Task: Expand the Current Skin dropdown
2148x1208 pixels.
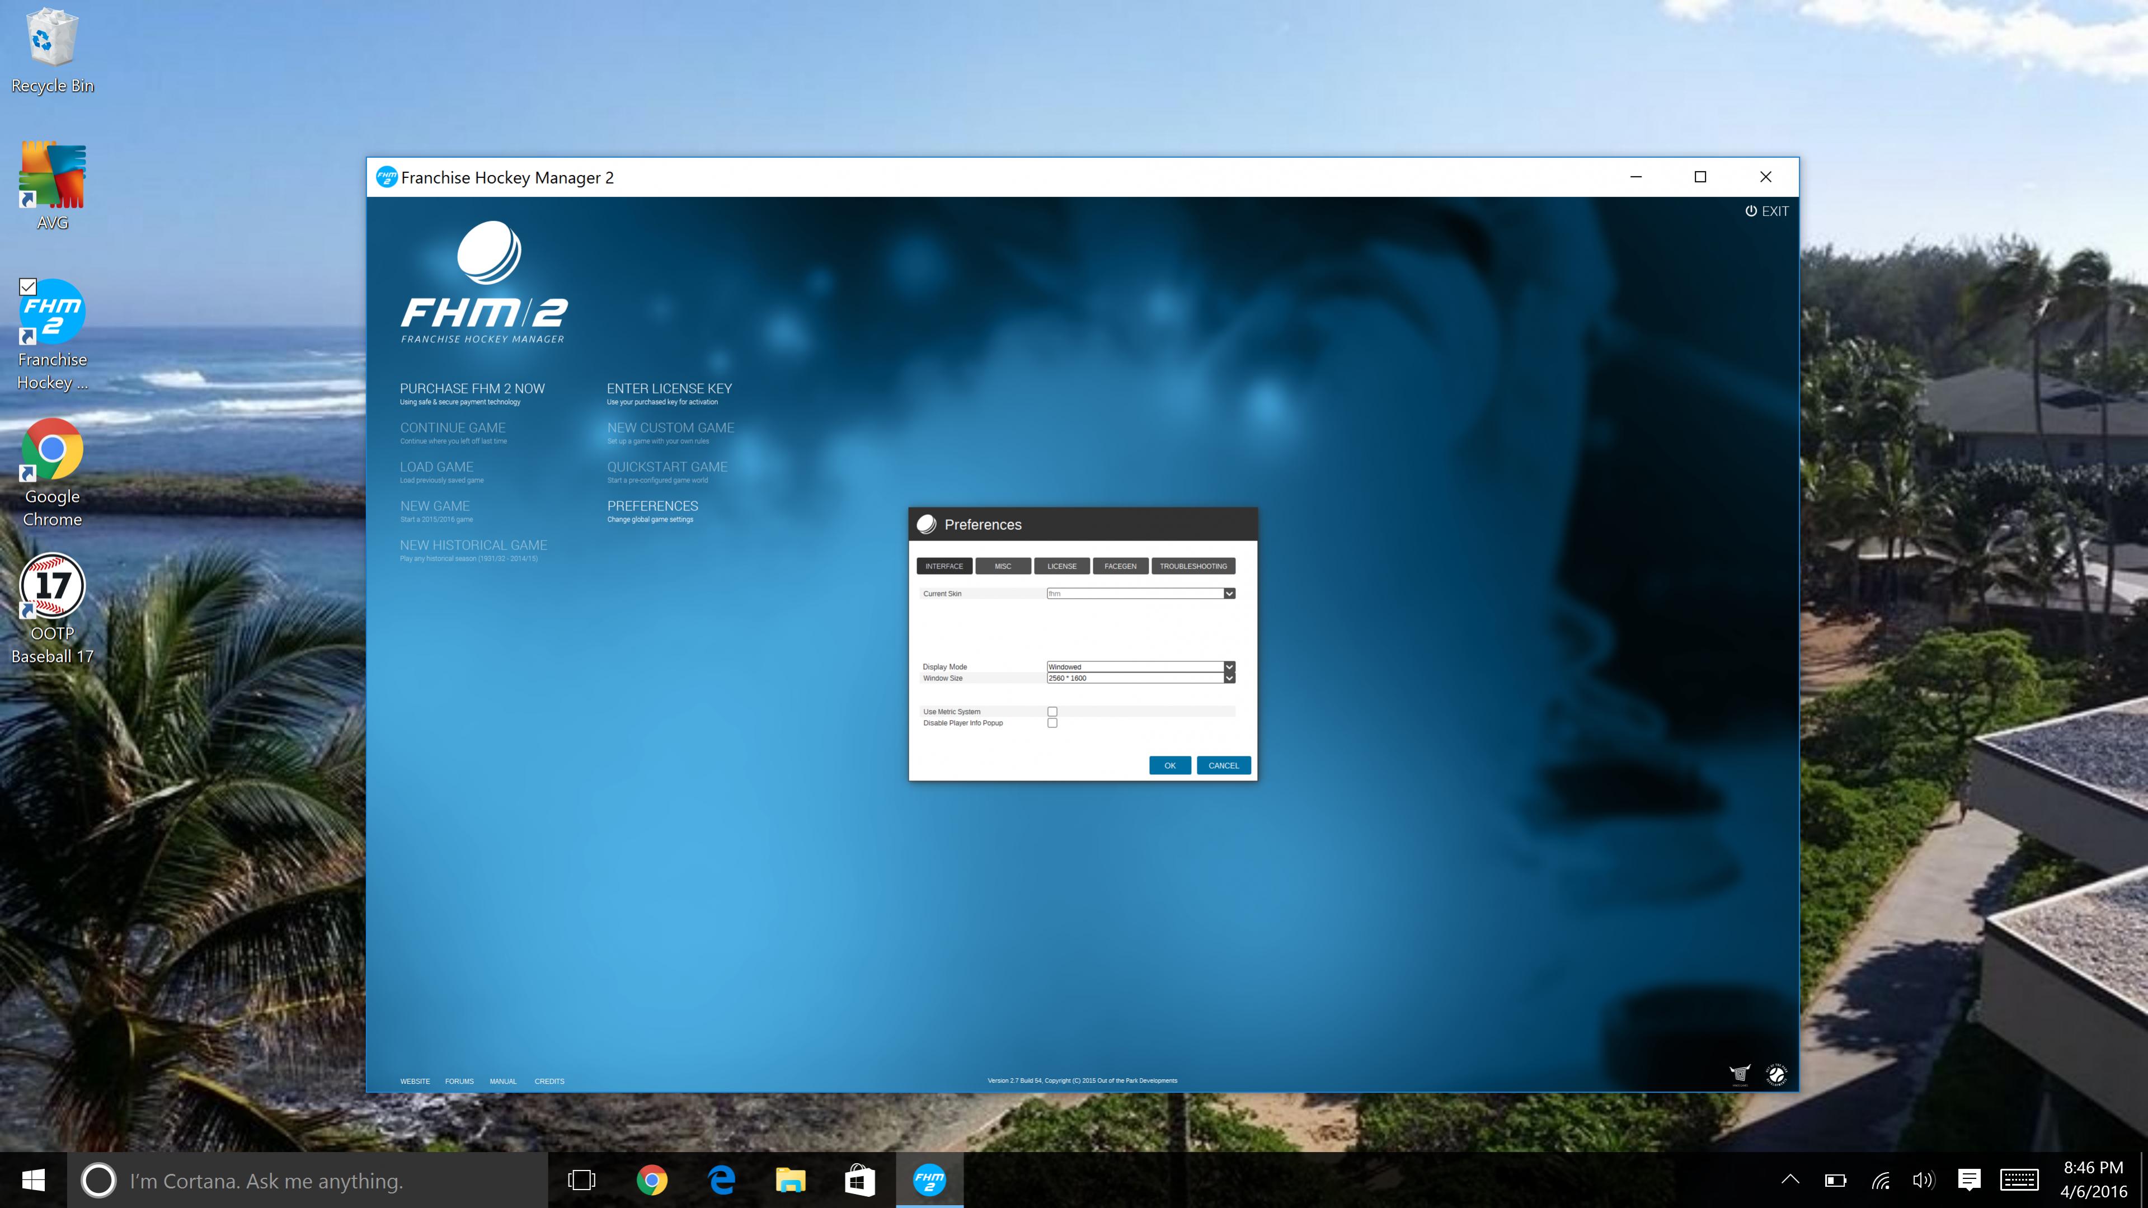Action: tap(1229, 594)
